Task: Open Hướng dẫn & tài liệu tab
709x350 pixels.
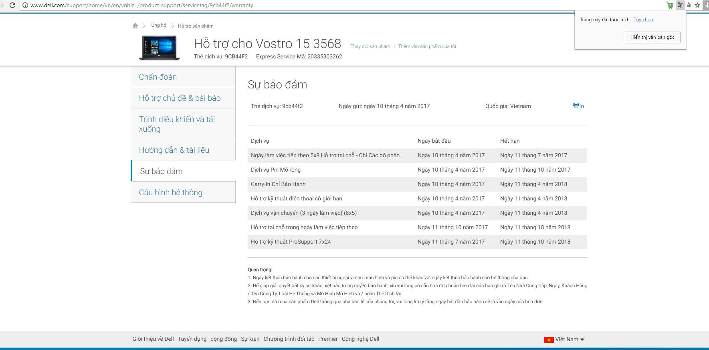Action: pos(183,150)
